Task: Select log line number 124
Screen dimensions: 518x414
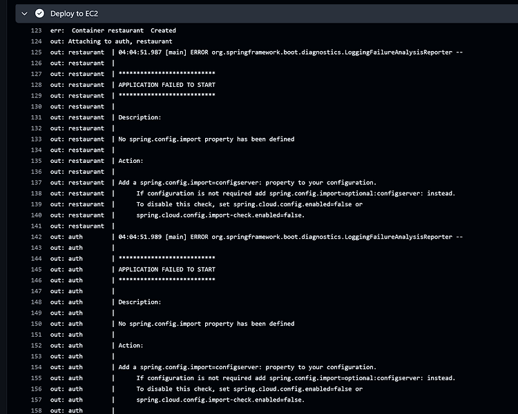Action: point(37,41)
